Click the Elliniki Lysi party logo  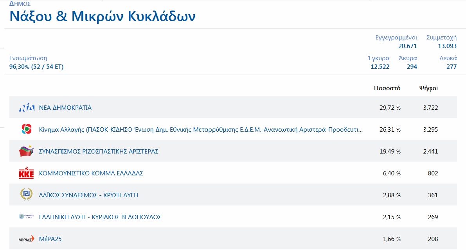coord(27,217)
